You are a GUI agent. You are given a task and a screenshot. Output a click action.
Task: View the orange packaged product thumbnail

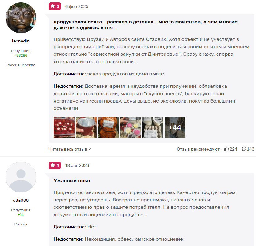[108, 127]
